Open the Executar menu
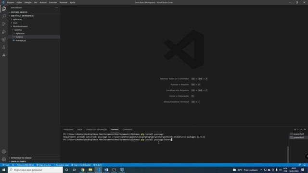 [x=53, y=2]
